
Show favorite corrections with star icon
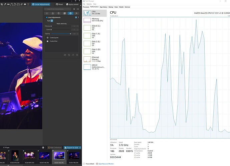coord(74,9)
